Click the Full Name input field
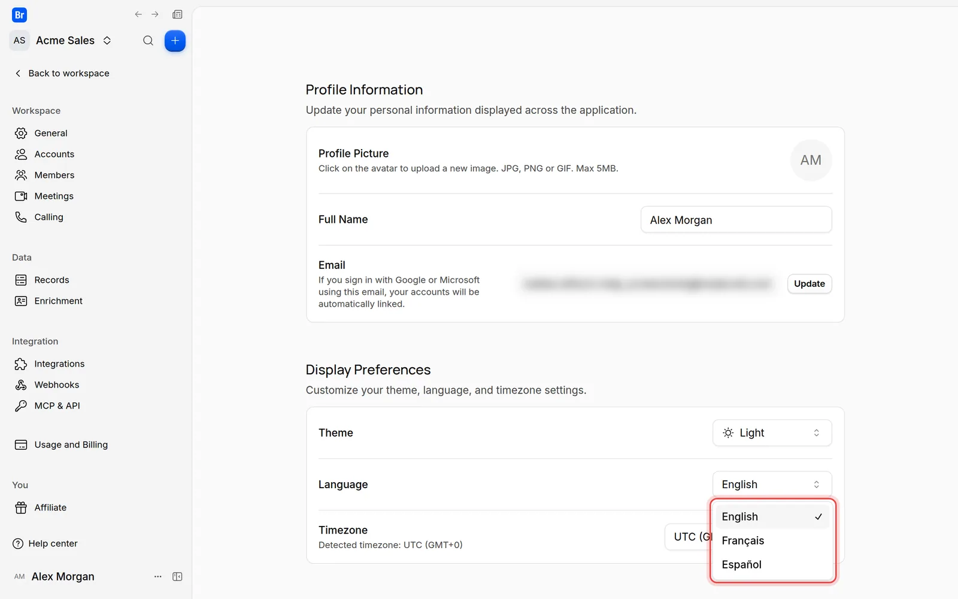The image size is (958, 599). (736, 220)
